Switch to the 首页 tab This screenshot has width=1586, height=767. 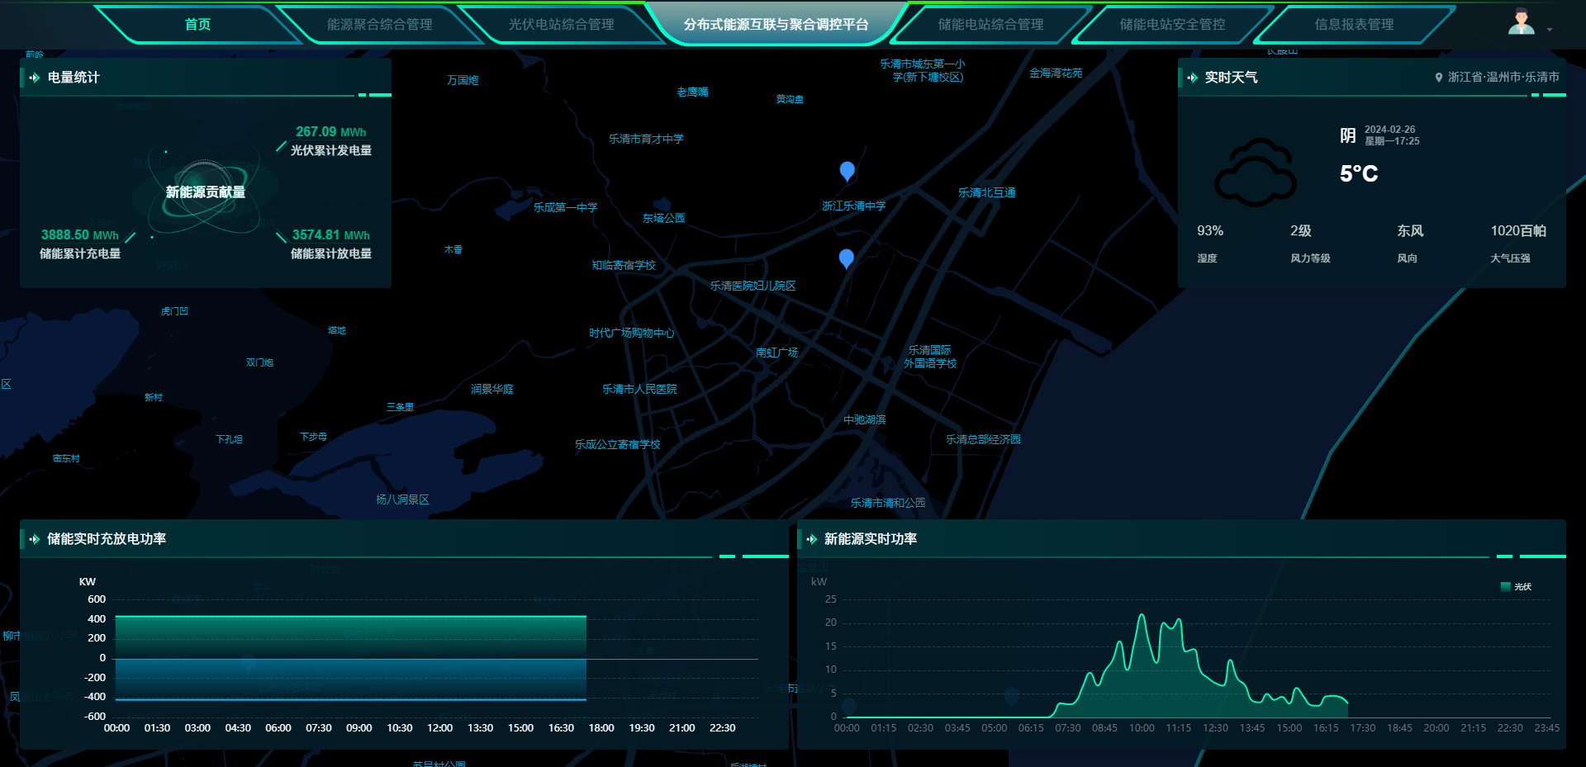click(197, 25)
